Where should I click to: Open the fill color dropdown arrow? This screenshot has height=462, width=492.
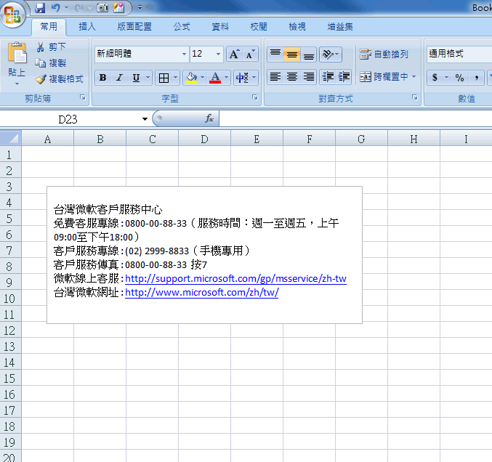click(x=202, y=78)
